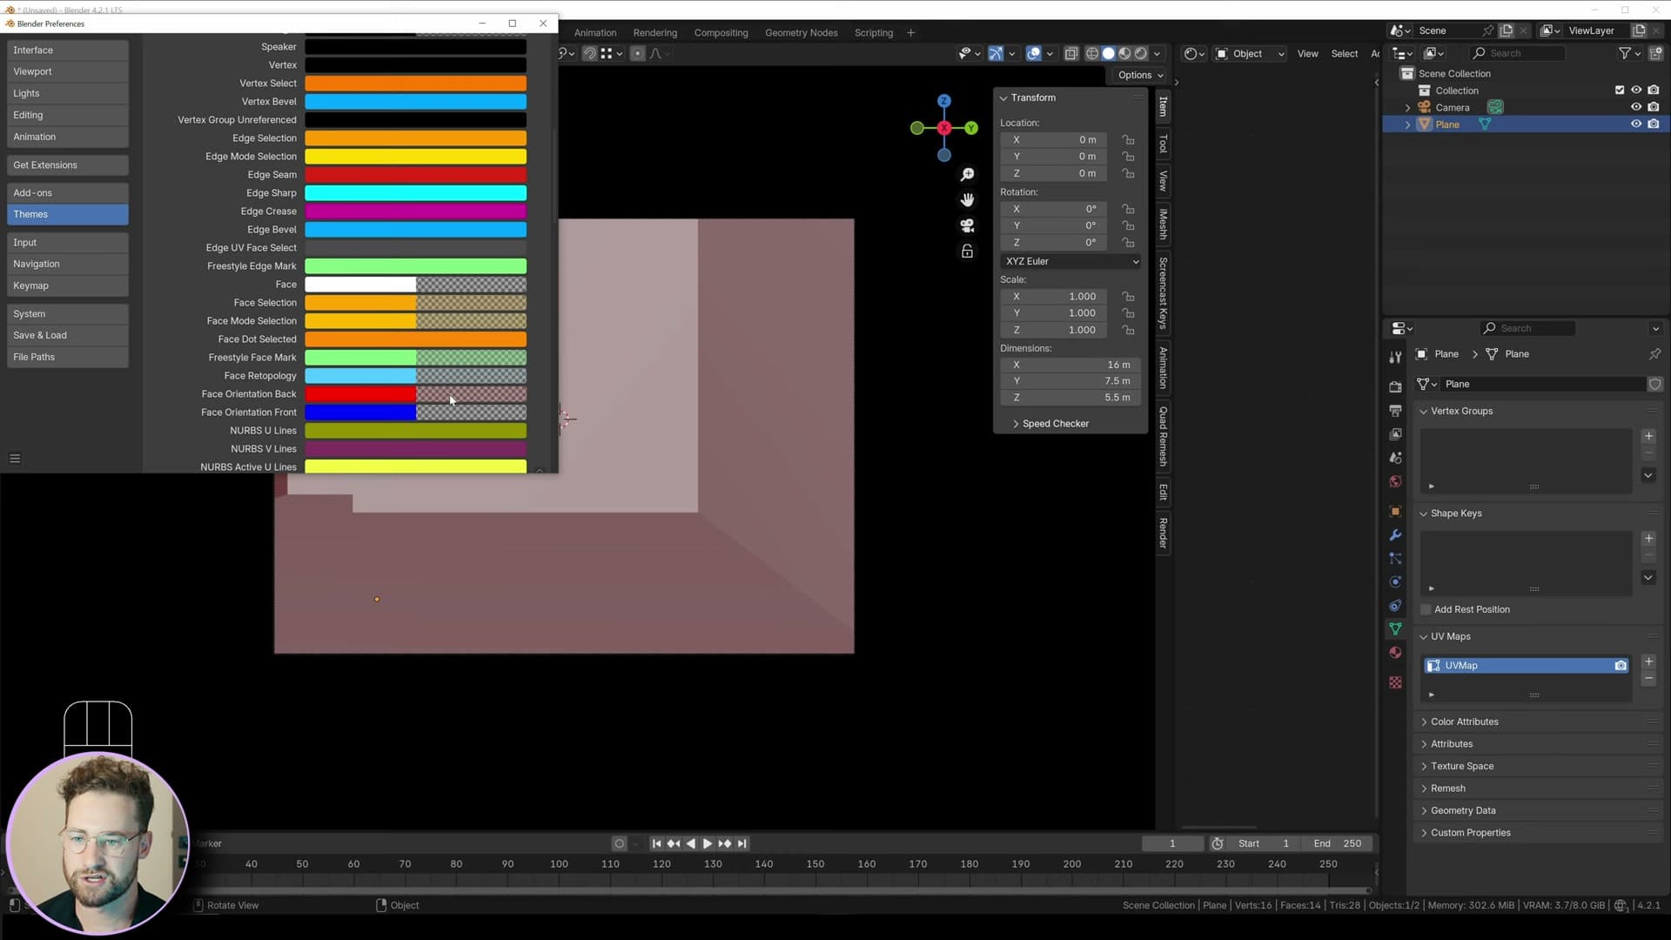Toggle proportional editing button
The image size is (1671, 940).
[x=637, y=54]
